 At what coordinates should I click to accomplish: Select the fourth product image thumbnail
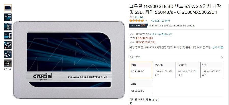click(x=8, y=36)
